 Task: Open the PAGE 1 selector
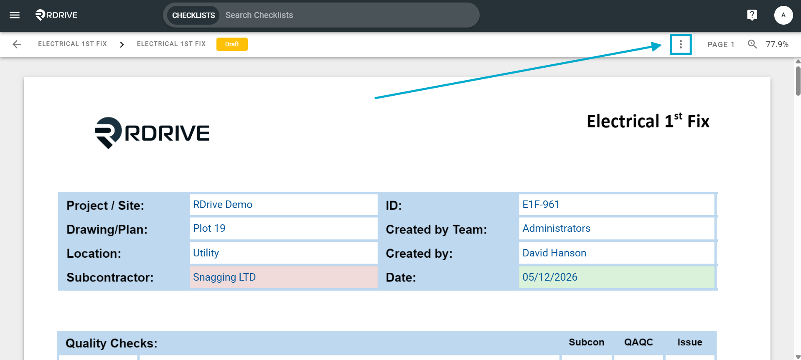tap(721, 44)
